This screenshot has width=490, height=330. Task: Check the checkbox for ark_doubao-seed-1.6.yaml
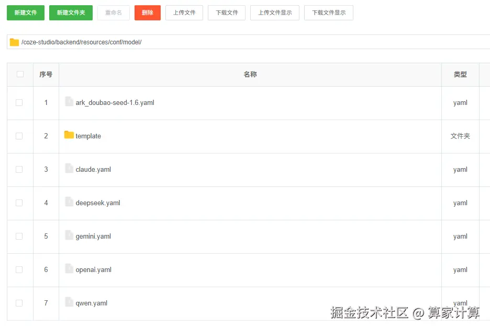click(x=19, y=102)
